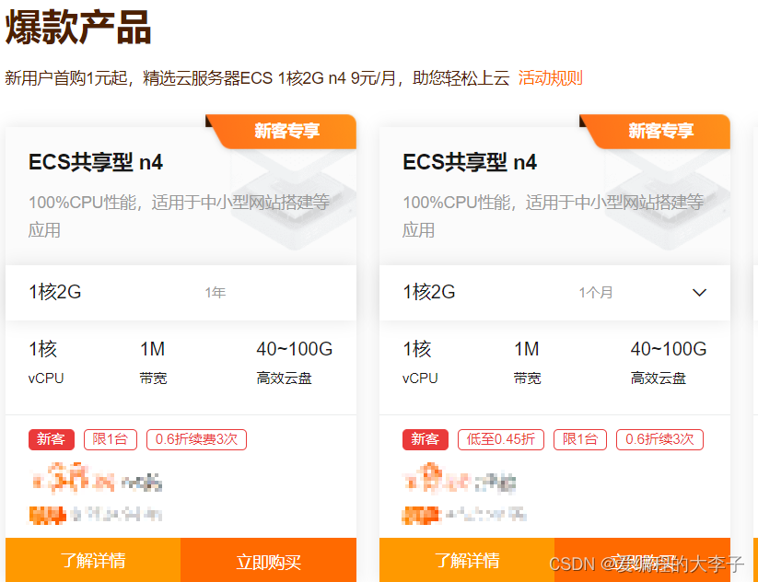Click 1核 vCPU value on the 1年 card
This screenshot has height=582, width=758.
tap(43, 349)
